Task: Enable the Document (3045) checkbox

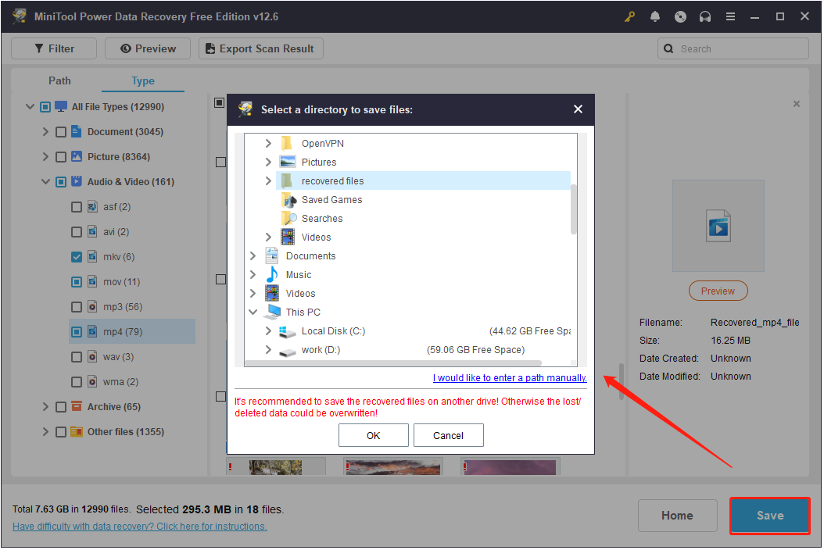Action: coord(61,132)
